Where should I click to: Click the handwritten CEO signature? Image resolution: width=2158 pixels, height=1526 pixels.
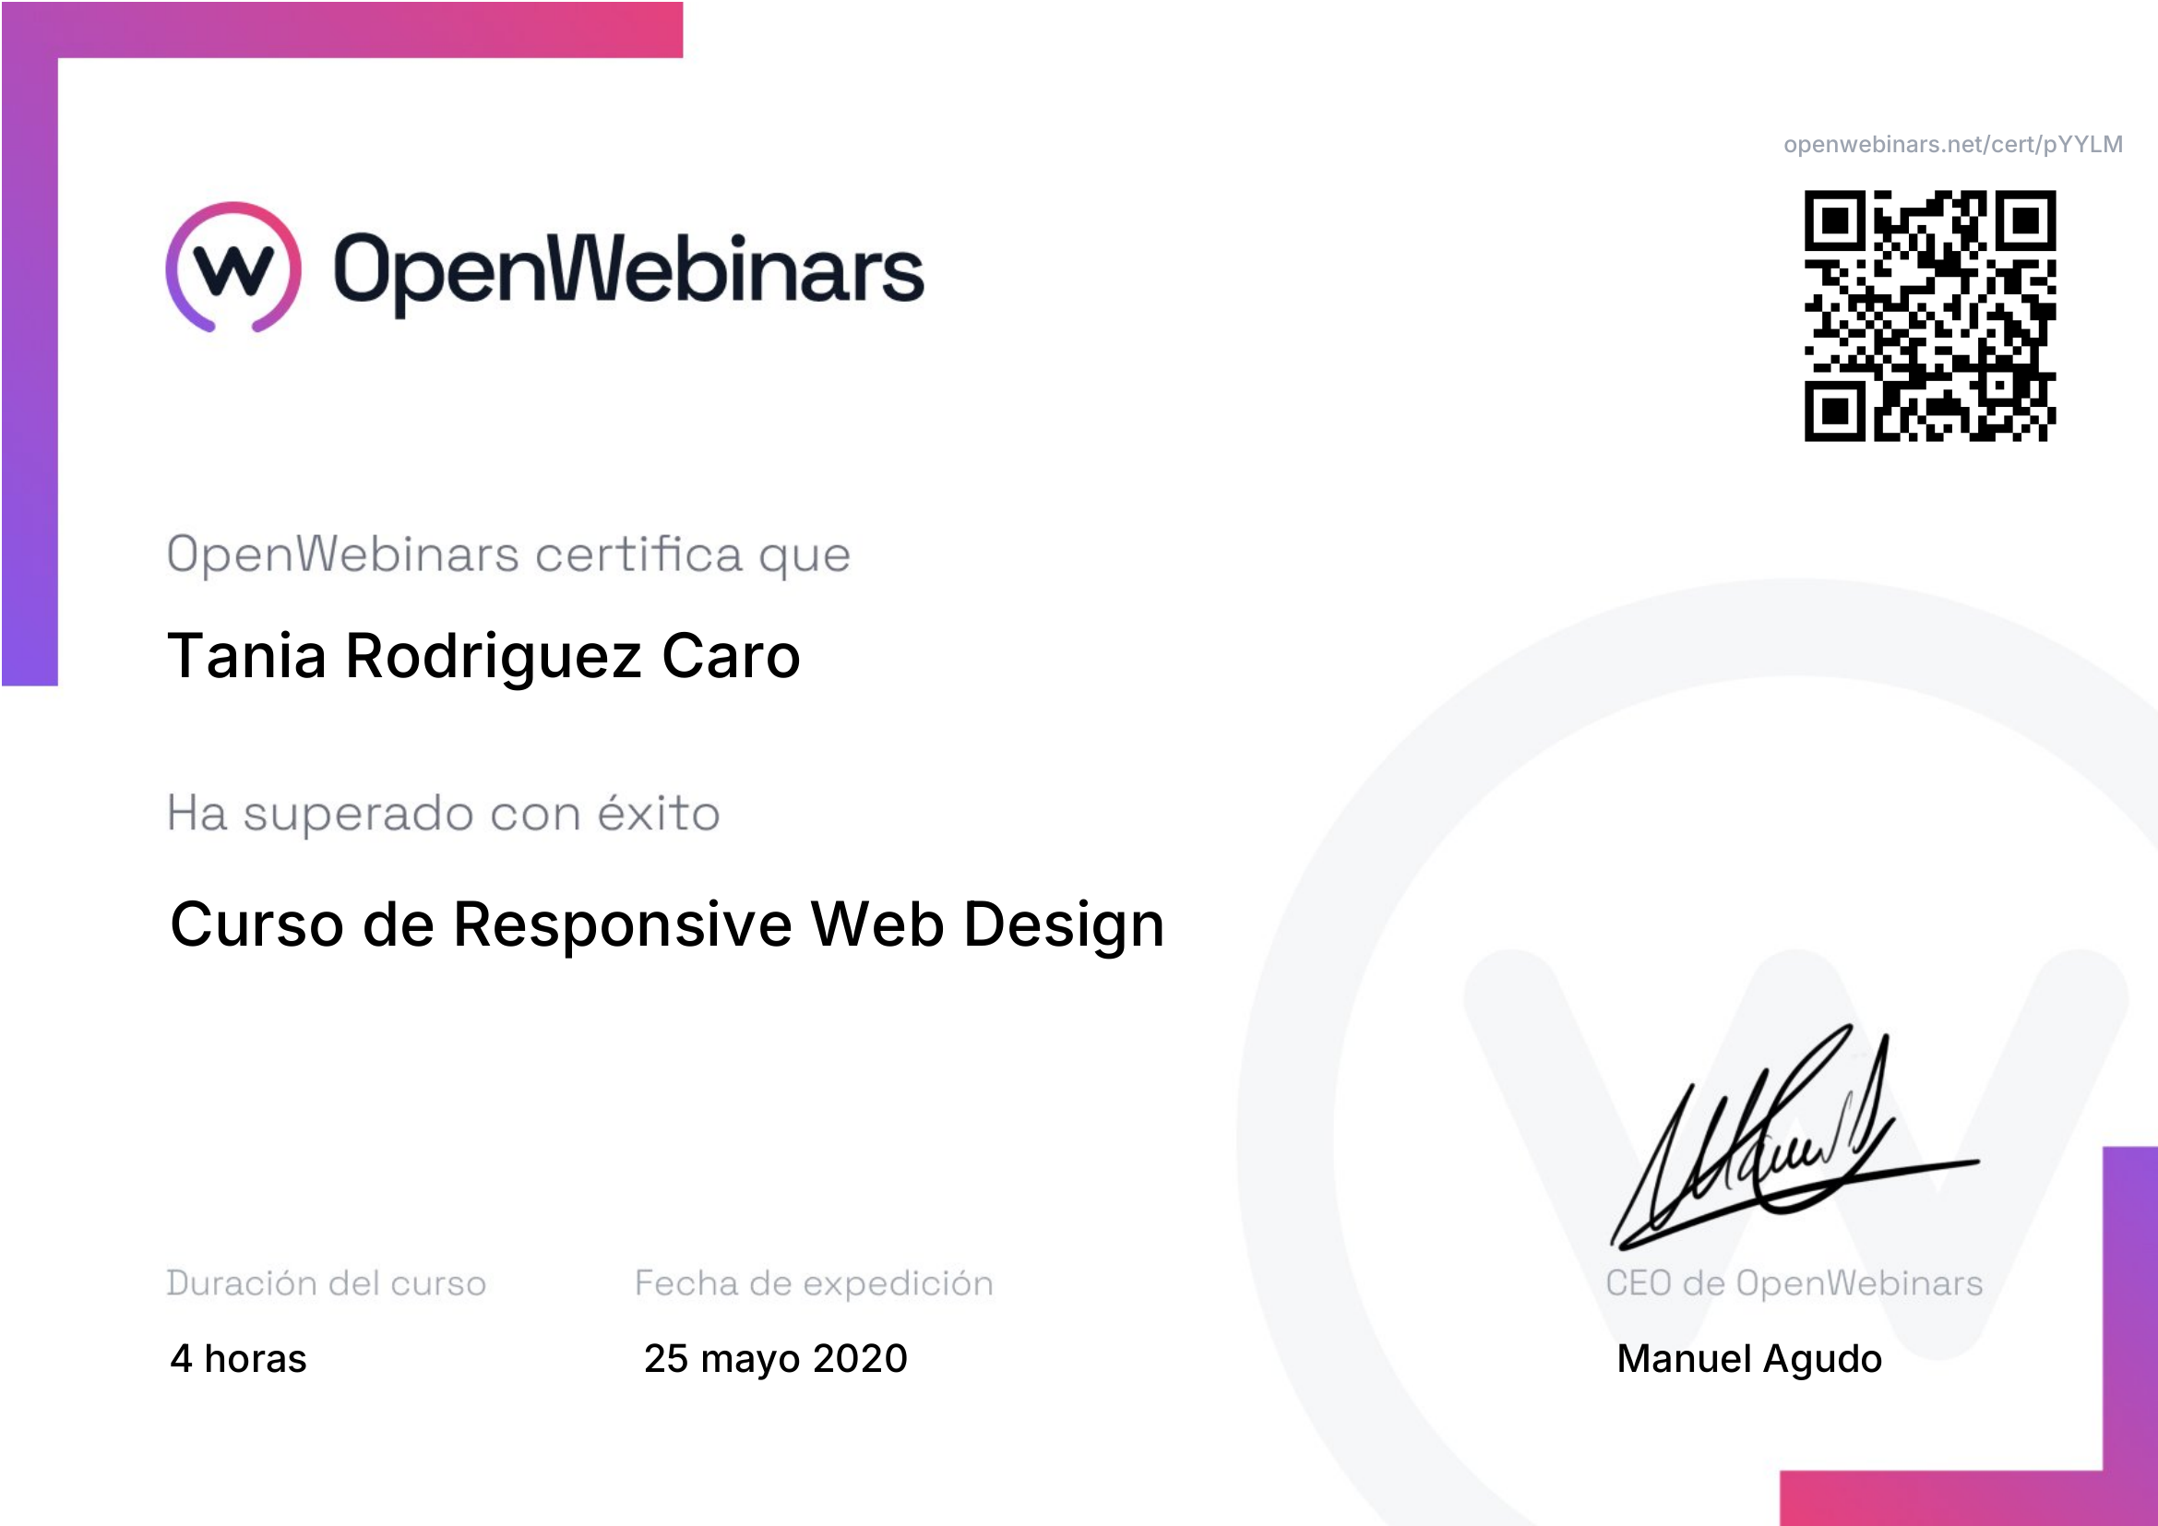(1794, 1137)
